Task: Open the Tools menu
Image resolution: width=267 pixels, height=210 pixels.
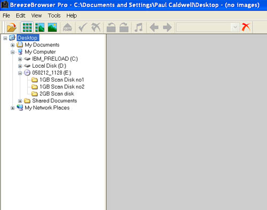Action: tap(54, 15)
